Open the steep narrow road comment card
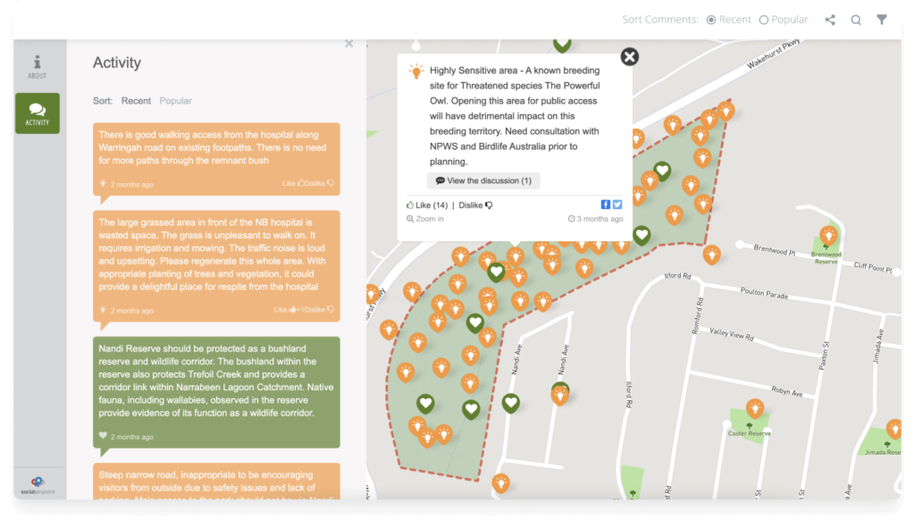Image resolution: width=915 pixels, height=527 pixels. 216,481
